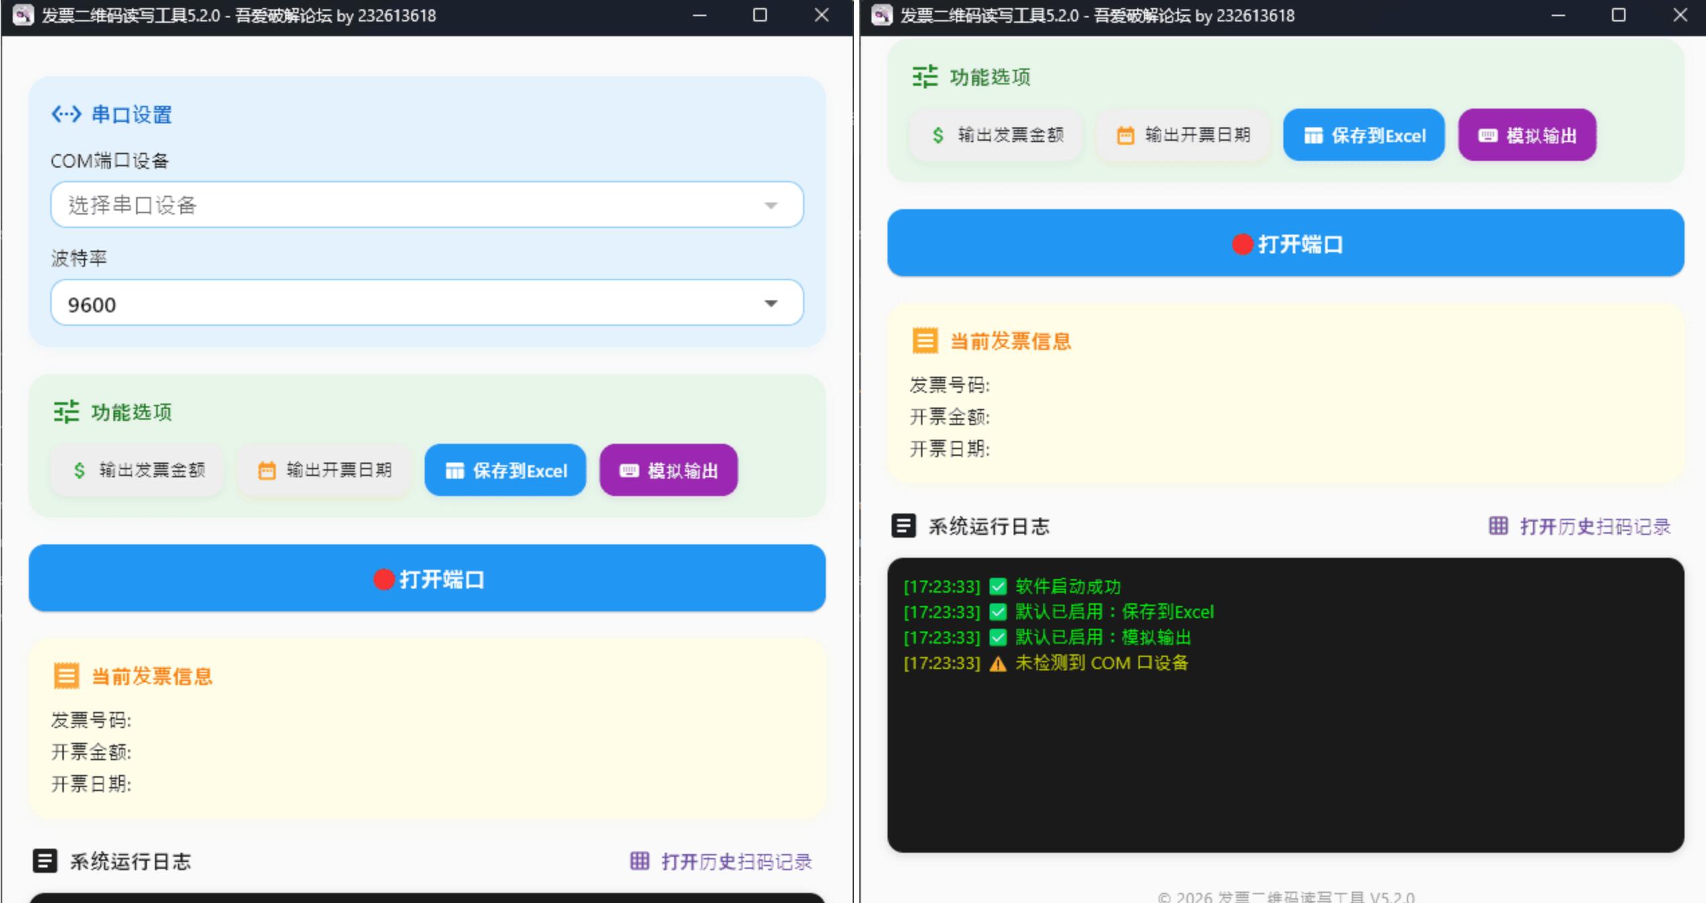This screenshot has height=903, width=1706.
Task: Toggle output invoice date in right window
Action: click(1183, 135)
